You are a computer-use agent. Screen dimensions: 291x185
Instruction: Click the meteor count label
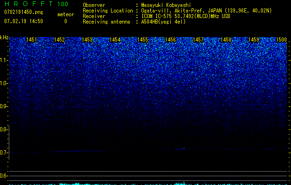[66, 14]
